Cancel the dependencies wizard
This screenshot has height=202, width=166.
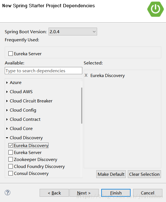coord(148,193)
